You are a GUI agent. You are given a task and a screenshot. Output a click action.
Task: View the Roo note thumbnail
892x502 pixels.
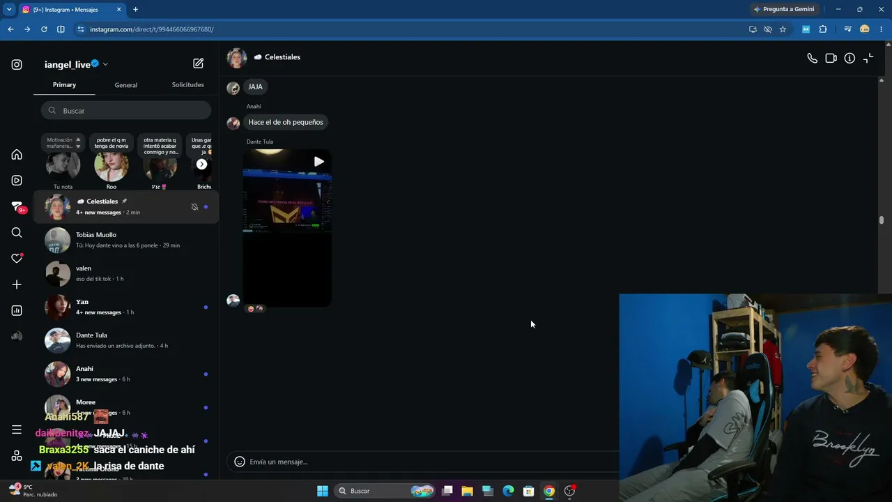click(111, 165)
